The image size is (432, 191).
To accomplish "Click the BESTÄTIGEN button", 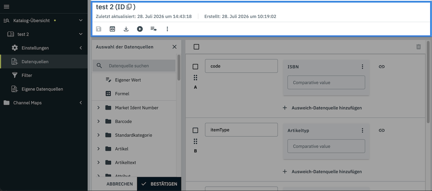I will point(159,184).
